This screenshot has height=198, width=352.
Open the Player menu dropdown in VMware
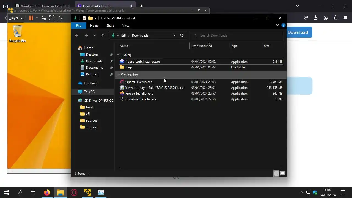(16, 18)
